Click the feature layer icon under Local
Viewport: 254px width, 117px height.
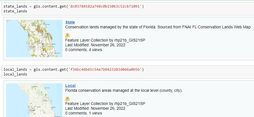click(67, 99)
